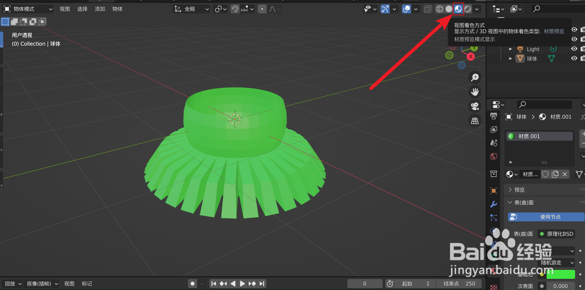Play animation forward
The width and height of the screenshot is (585, 290).
click(x=242, y=284)
